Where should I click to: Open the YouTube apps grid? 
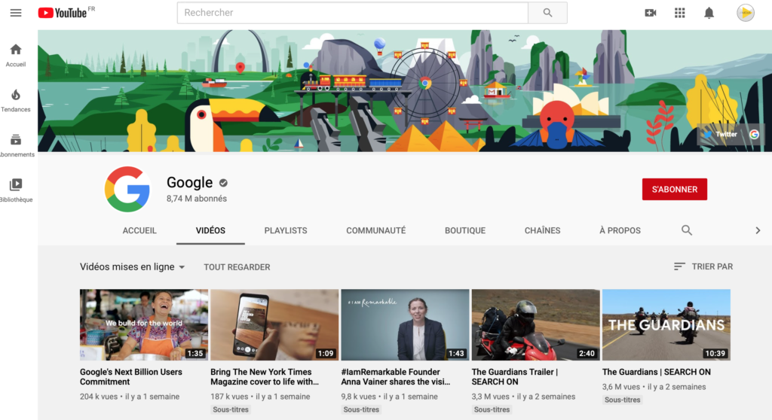(680, 13)
